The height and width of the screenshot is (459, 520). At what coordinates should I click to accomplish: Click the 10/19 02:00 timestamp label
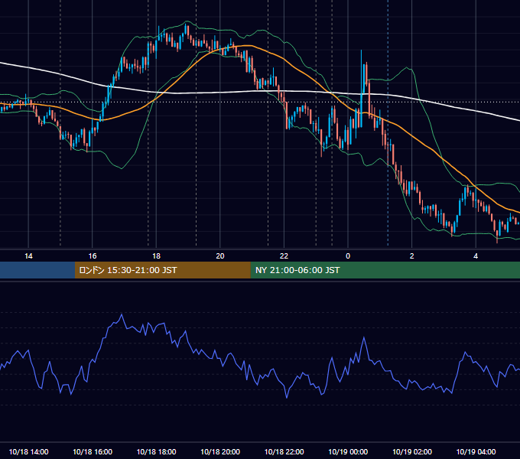(412, 451)
